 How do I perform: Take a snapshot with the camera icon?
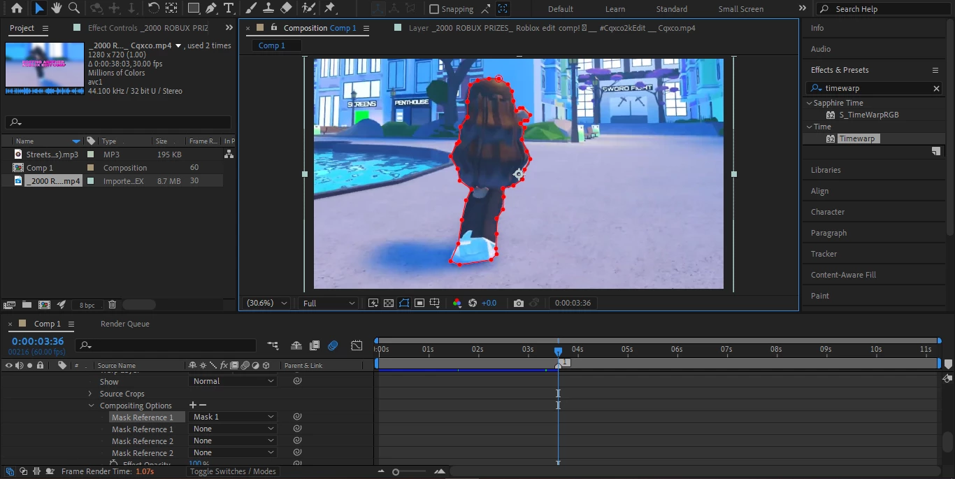[518, 303]
